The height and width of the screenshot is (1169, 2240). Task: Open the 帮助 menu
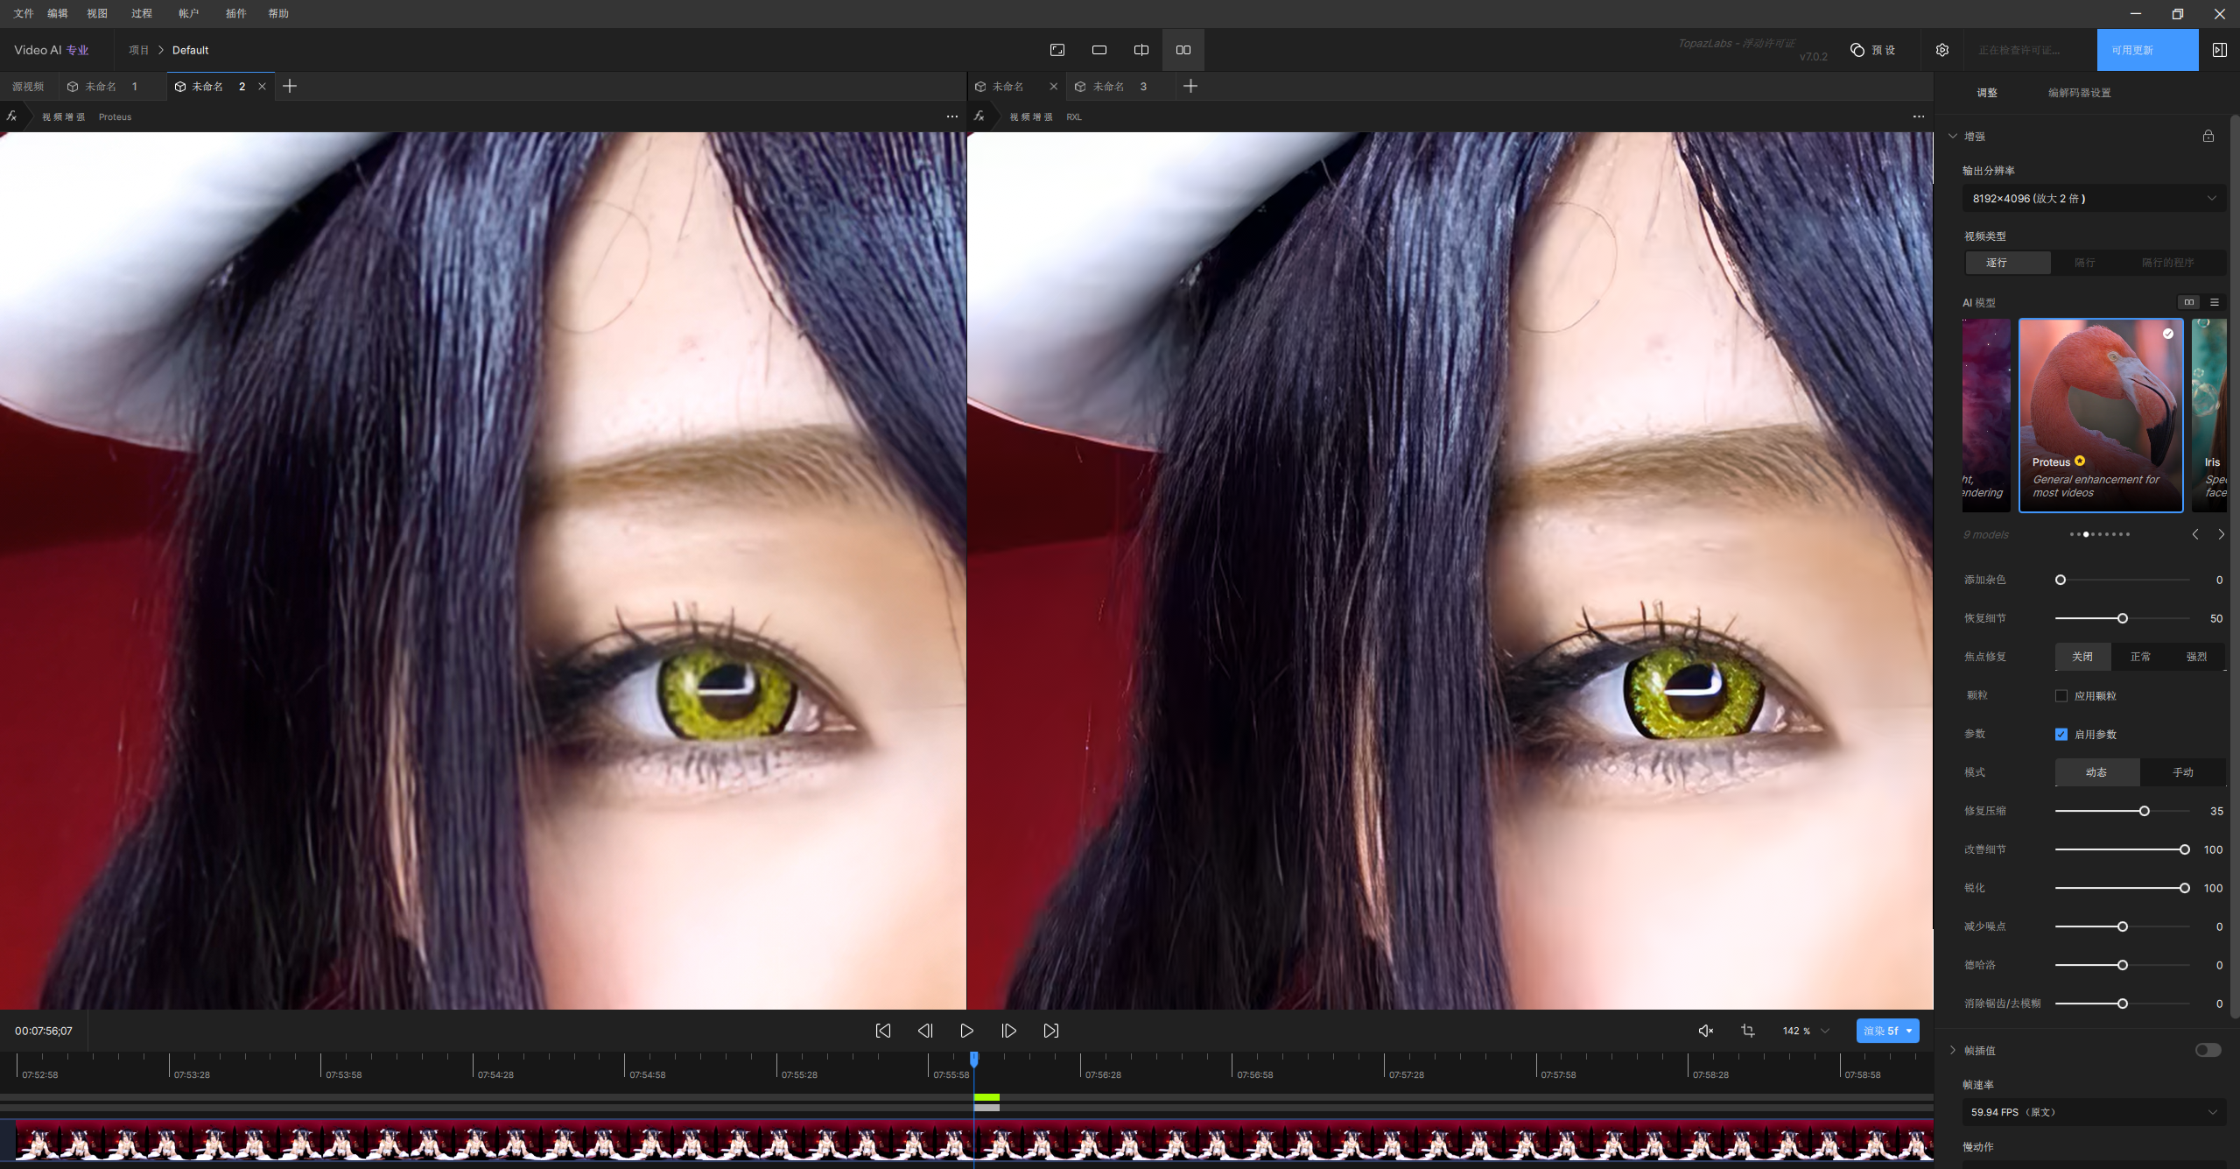point(278,13)
